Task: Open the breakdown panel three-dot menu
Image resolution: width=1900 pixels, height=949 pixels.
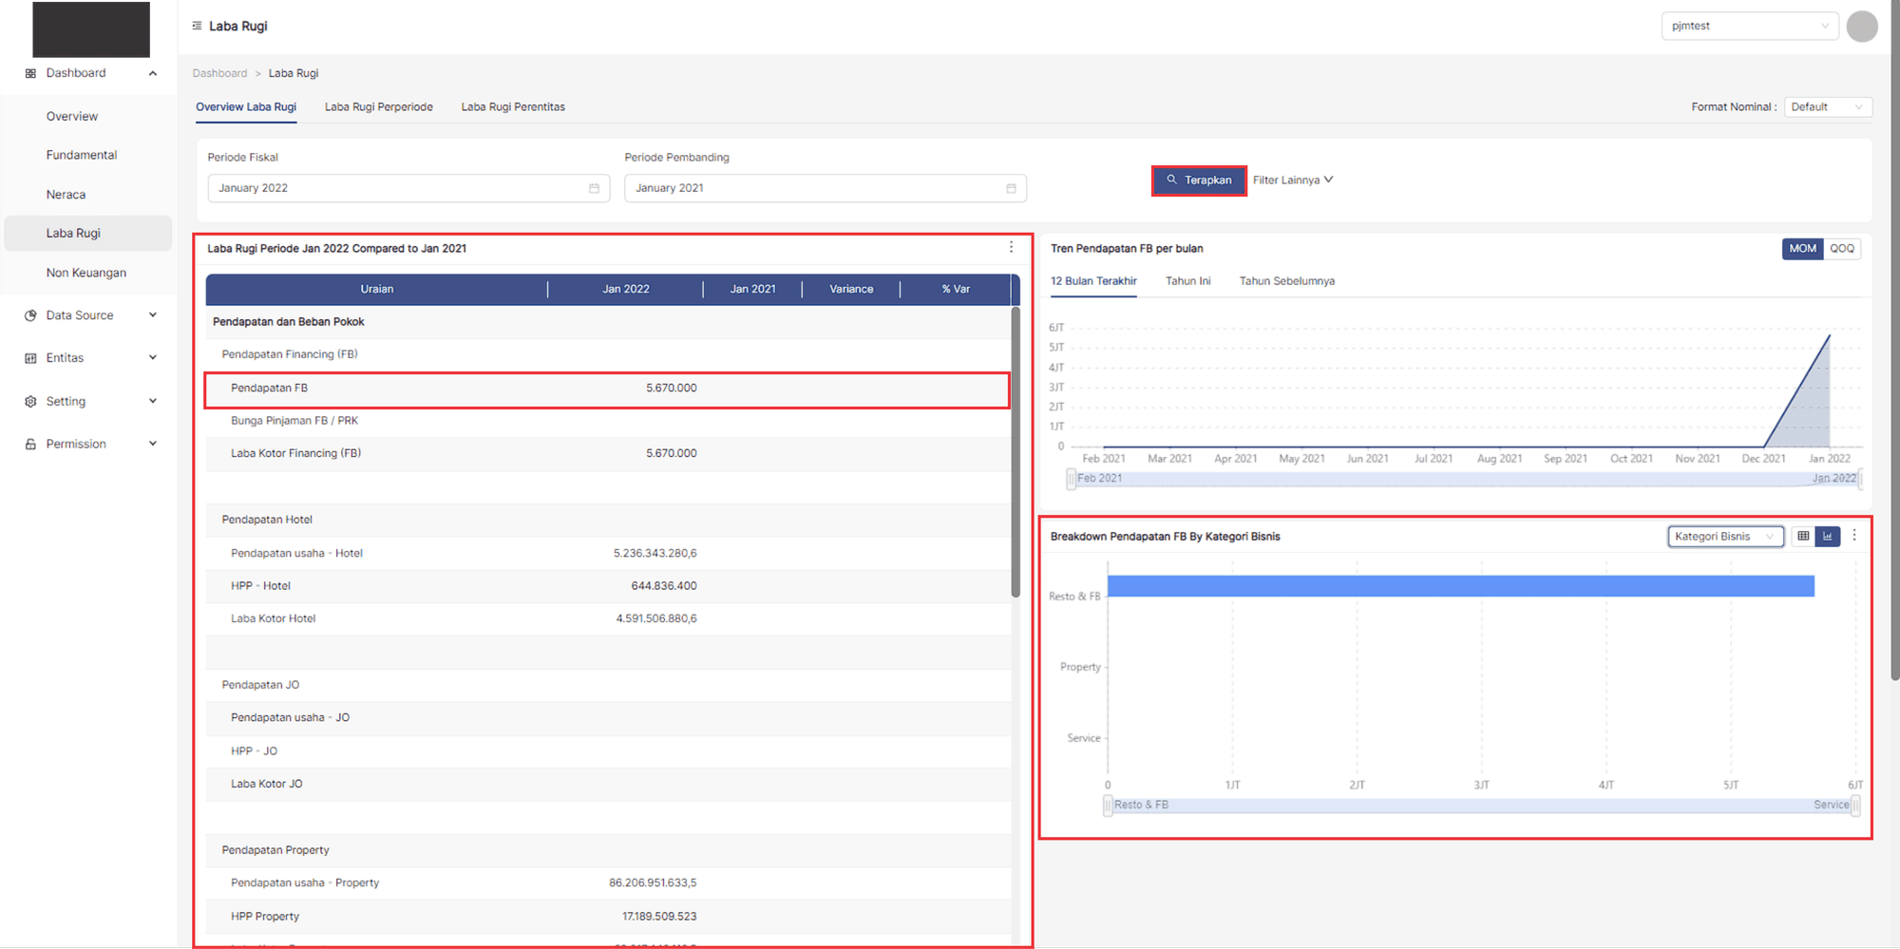Action: pos(1854,536)
